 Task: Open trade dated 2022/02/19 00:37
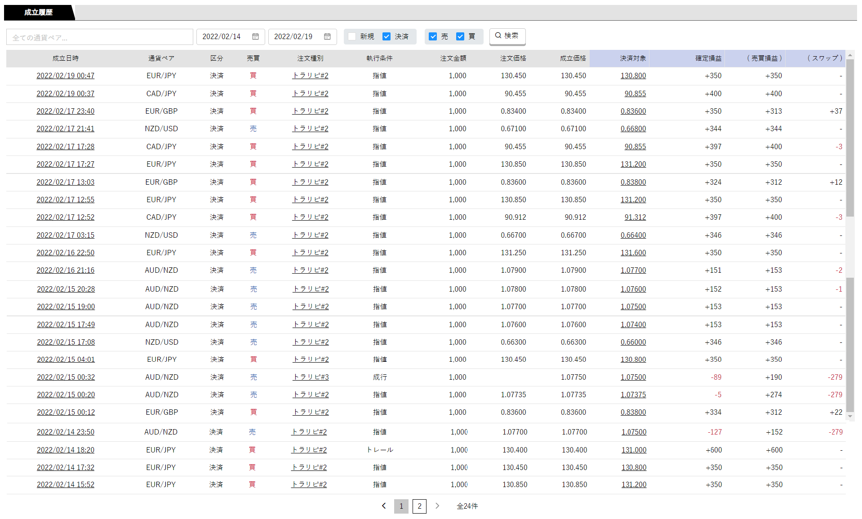coord(66,93)
